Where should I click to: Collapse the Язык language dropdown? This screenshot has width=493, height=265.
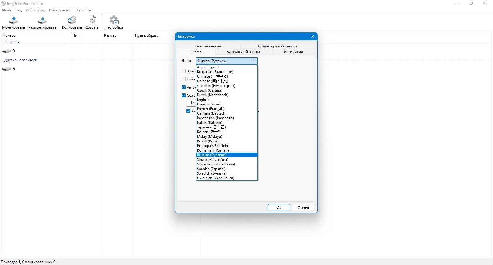[255, 61]
